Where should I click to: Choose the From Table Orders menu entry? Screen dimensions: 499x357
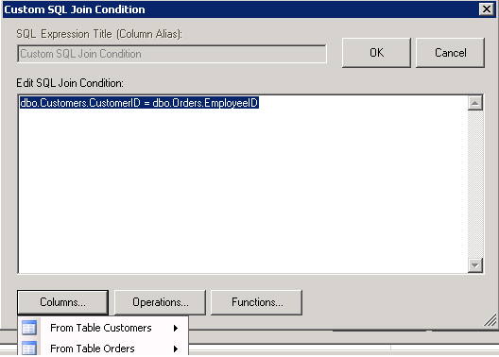point(103,348)
